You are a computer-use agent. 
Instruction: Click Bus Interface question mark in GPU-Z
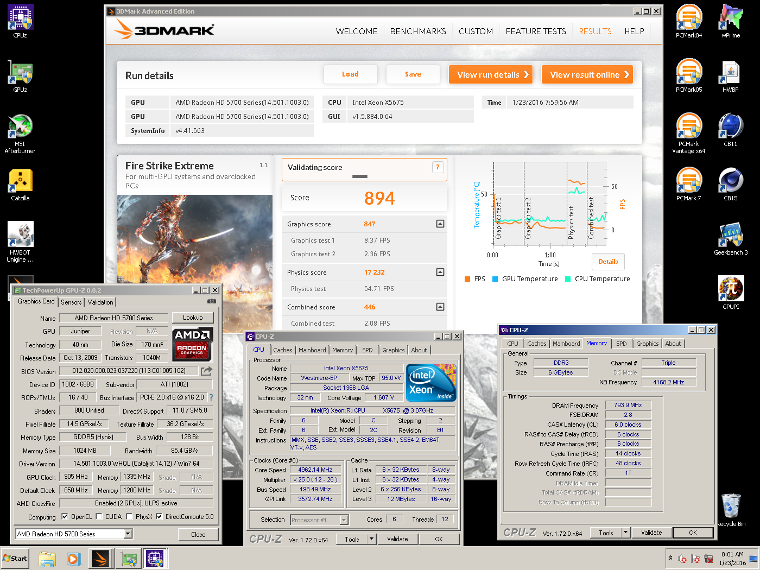[211, 397]
